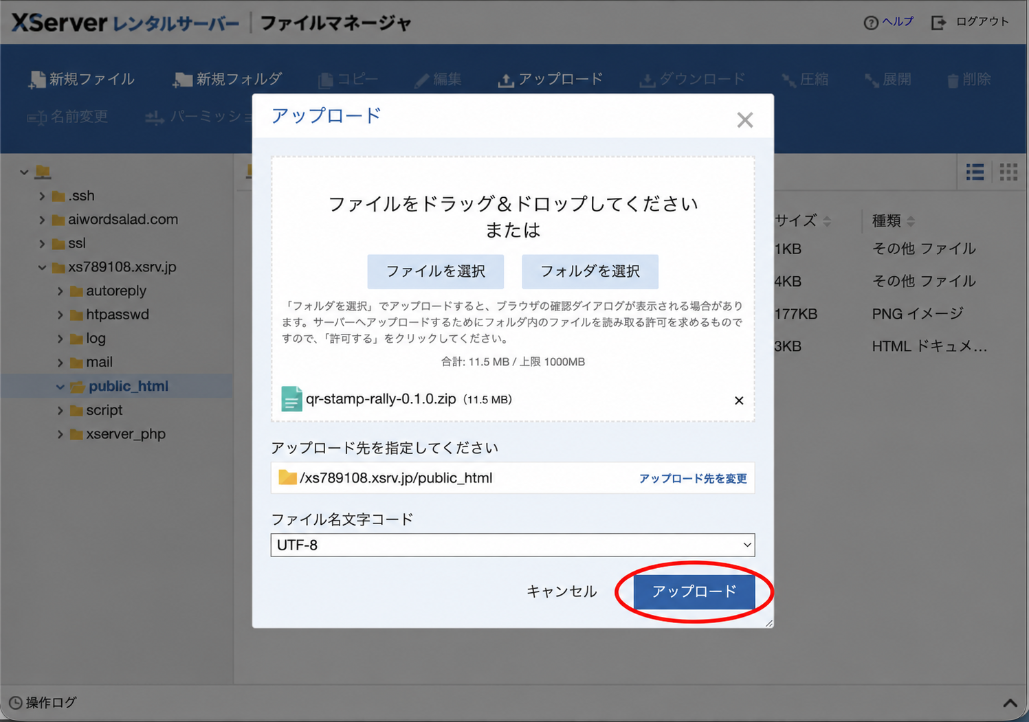Open アップロード from the toolbar
The width and height of the screenshot is (1029, 722).
tap(550, 80)
